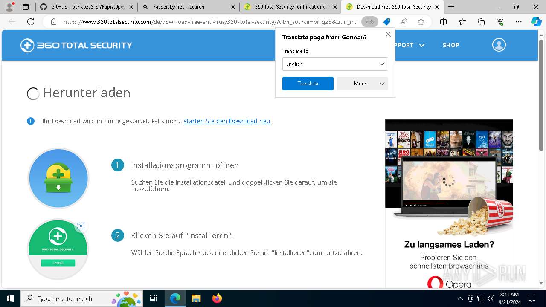Switch to 360 Total Security für Privat tab
546x307 pixels.
(x=290, y=7)
